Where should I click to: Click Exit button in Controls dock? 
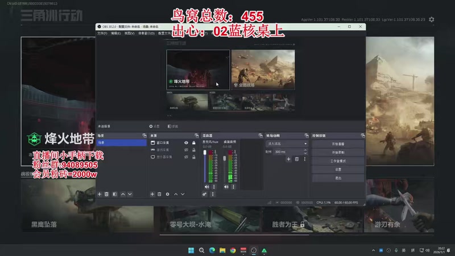(338, 178)
